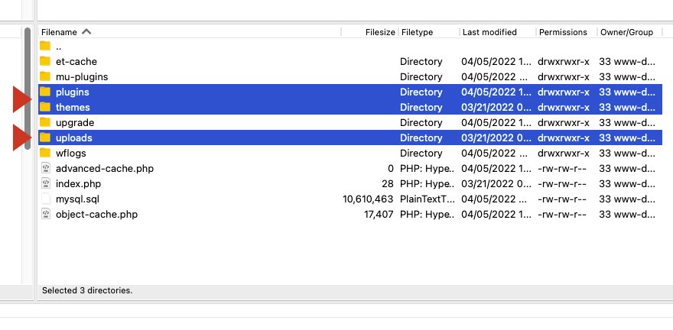The width and height of the screenshot is (673, 330).
Task: Sort files by Filesize column
Action: pyautogui.click(x=379, y=32)
